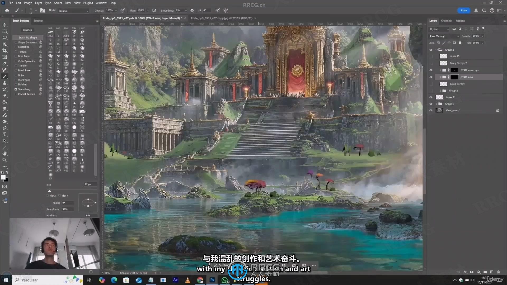The height and width of the screenshot is (285, 507).
Task: Select the Clone Stamp tool
Action: click(x=5, y=83)
